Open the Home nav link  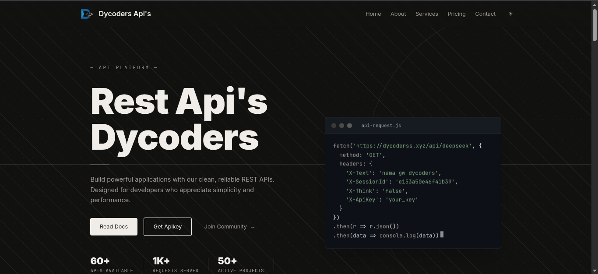tap(373, 14)
